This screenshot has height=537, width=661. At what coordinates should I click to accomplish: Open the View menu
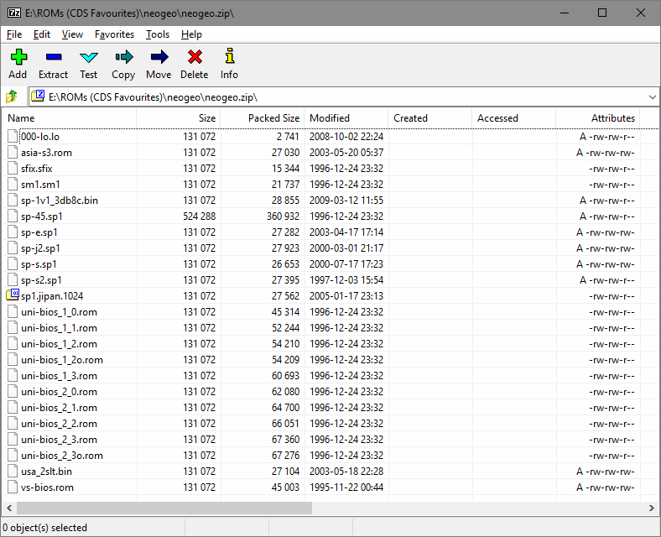72,34
